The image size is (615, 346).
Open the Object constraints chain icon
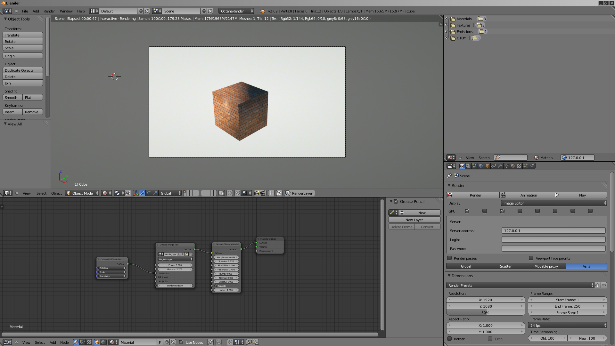[494, 166]
